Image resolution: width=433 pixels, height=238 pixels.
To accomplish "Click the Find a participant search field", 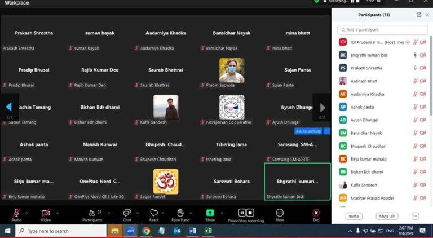I will (x=382, y=30).
